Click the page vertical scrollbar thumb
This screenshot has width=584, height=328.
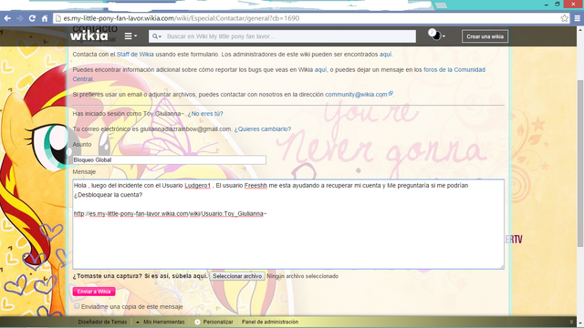tap(580, 163)
